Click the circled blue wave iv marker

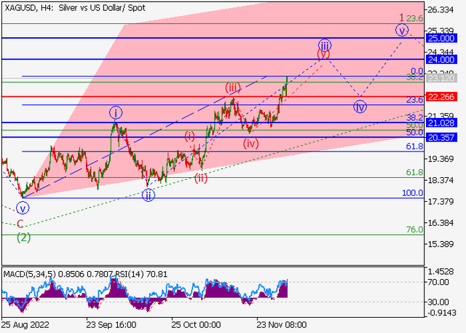360,106
